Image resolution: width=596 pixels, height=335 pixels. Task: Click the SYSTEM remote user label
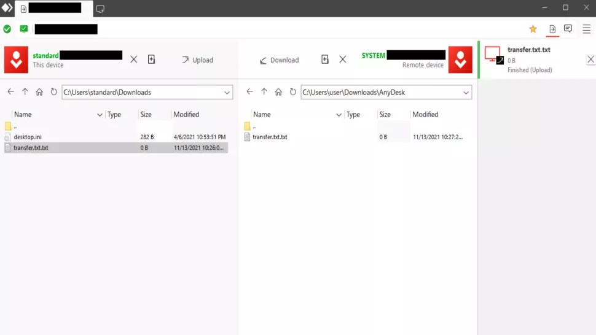[373, 55]
